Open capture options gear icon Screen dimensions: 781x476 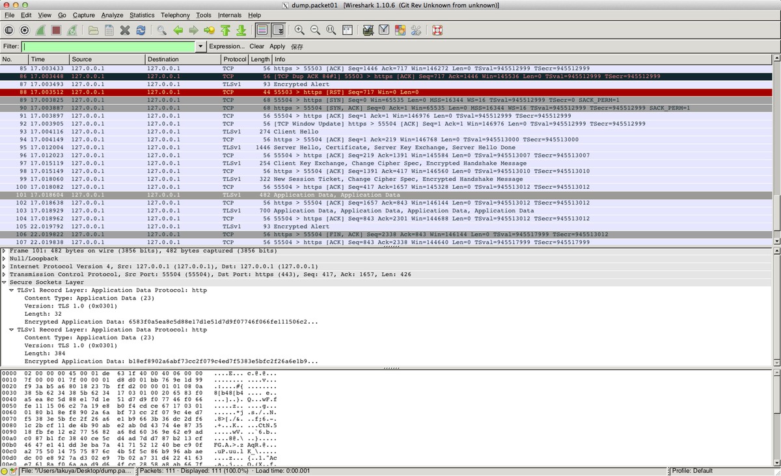point(25,30)
